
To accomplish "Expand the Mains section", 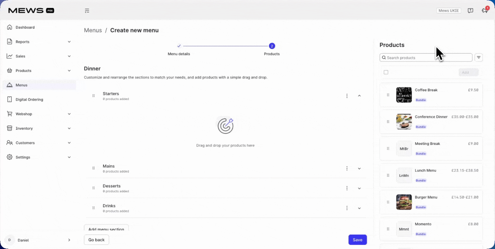I will tap(359, 168).
